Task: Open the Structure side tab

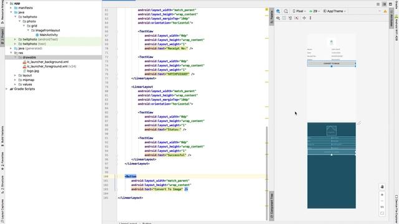Action: 2,184
